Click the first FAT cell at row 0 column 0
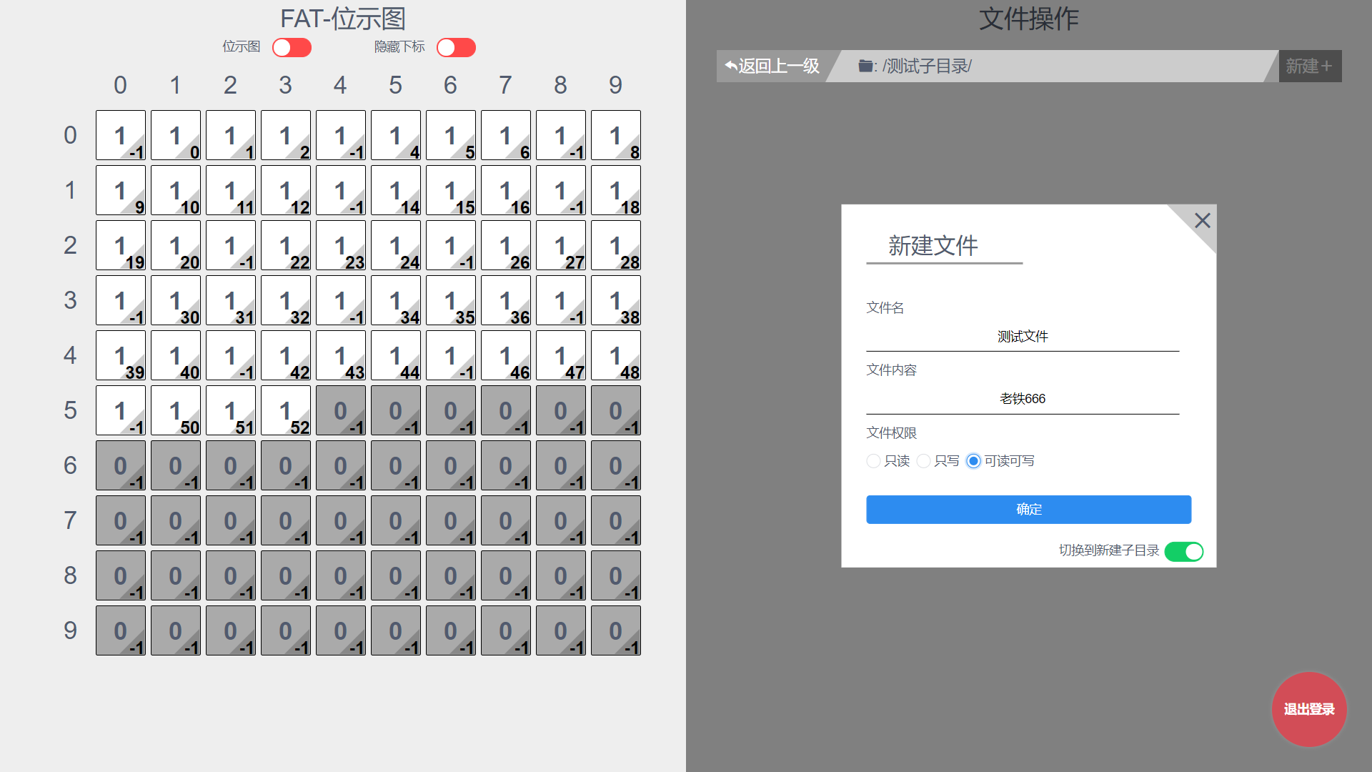Image resolution: width=1372 pixels, height=772 pixels. point(121,136)
